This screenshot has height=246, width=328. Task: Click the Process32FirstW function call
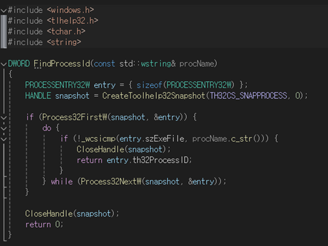(75, 117)
